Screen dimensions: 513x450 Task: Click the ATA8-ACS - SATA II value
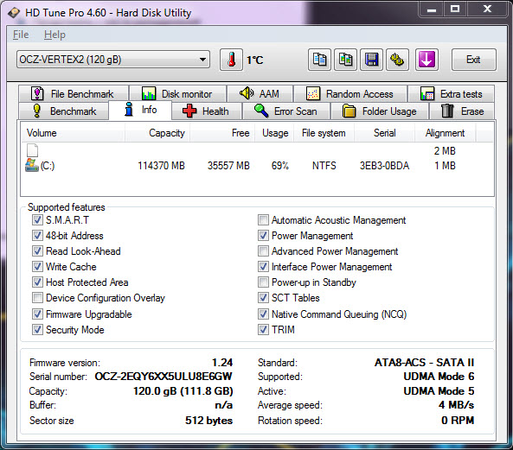coord(424,363)
